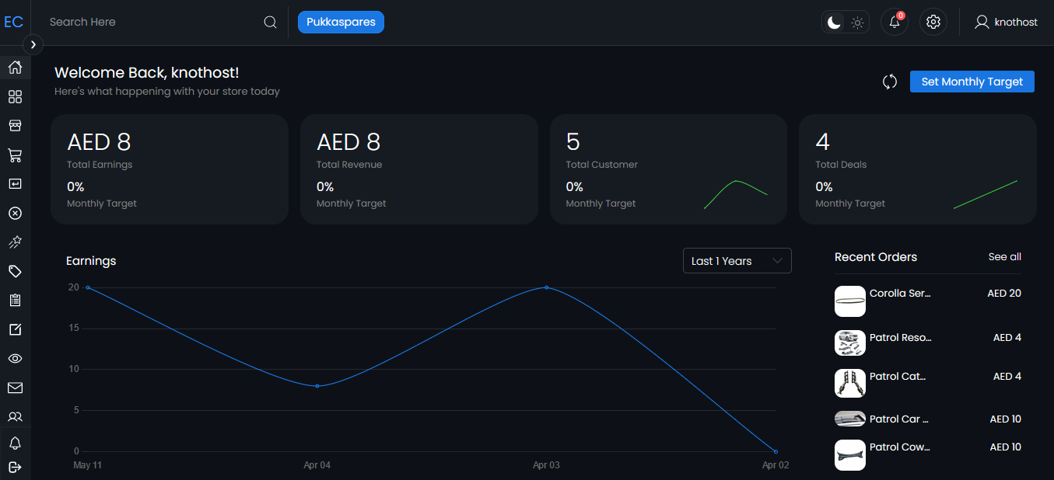Screen dimensions: 1054x480
Task: Open the notification bell in top bar
Action: pyautogui.click(x=895, y=22)
